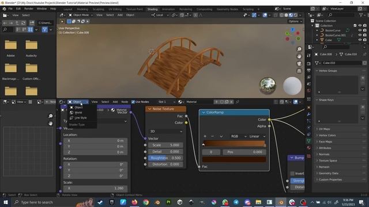Toggle render camera icon for Cube
Viewport: 369px width, 207px height.
coord(365,40)
